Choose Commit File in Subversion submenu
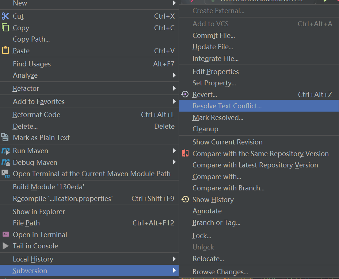 pos(213,35)
